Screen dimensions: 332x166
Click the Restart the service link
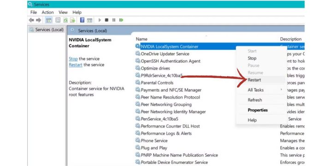click(75, 65)
